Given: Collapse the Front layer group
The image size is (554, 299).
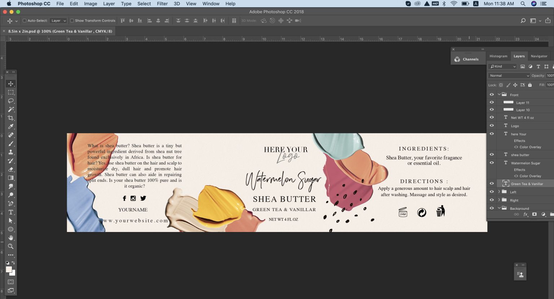Looking at the screenshot, I should pos(499,94).
